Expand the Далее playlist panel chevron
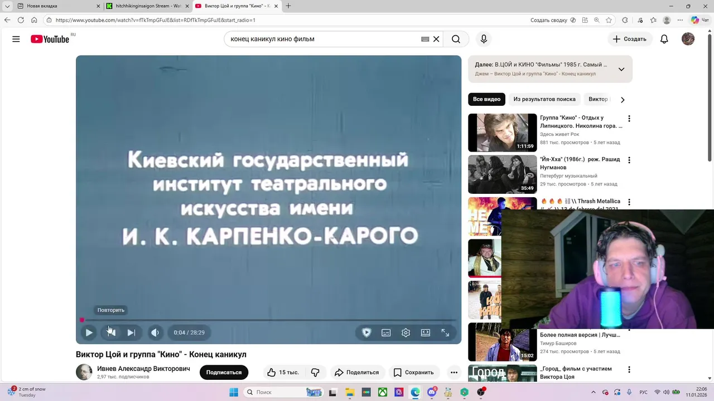The width and height of the screenshot is (714, 401). (621, 70)
